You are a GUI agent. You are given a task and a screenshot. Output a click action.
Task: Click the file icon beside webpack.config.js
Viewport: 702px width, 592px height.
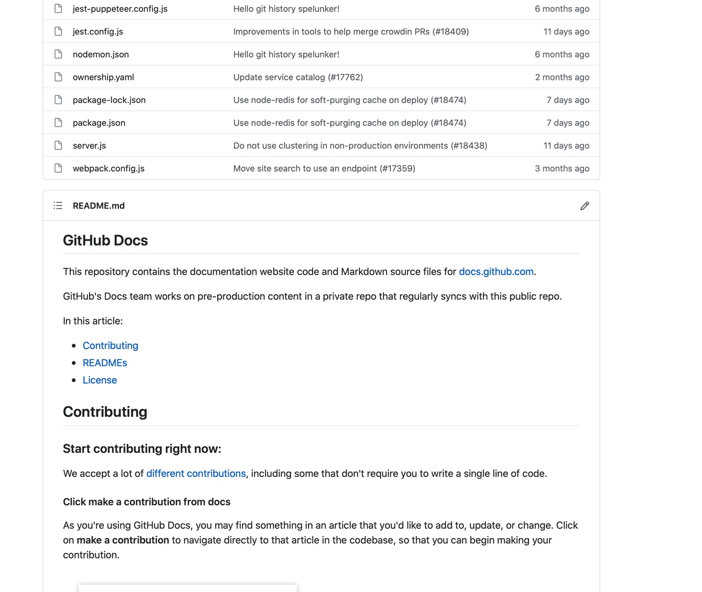pyautogui.click(x=58, y=168)
